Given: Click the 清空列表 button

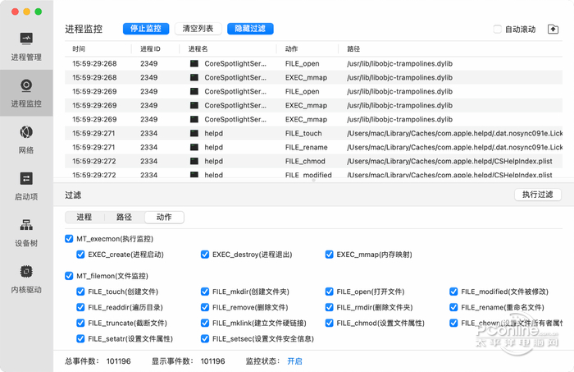Looking at the screenshot, I should pyautogui.click(x=198, y=29).
